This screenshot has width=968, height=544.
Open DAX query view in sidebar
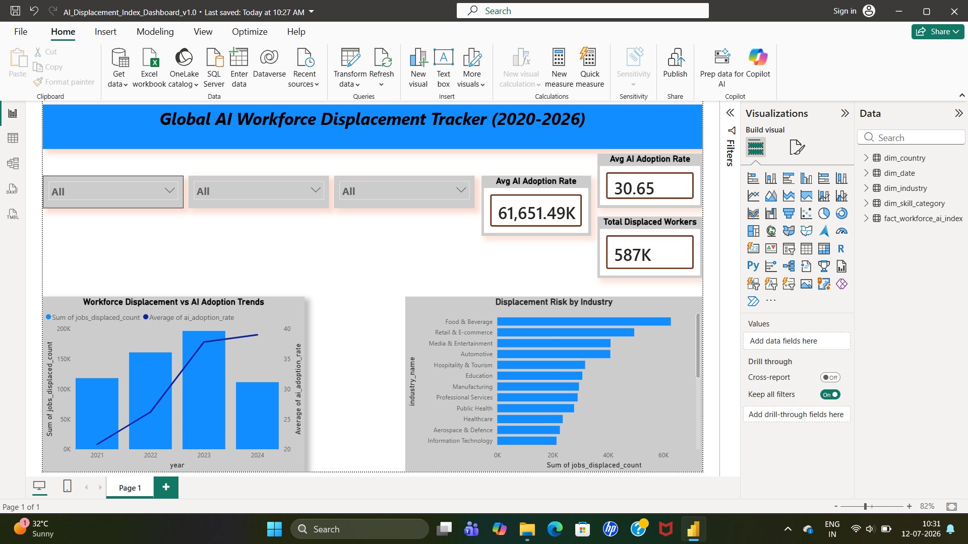pos(13,189)
